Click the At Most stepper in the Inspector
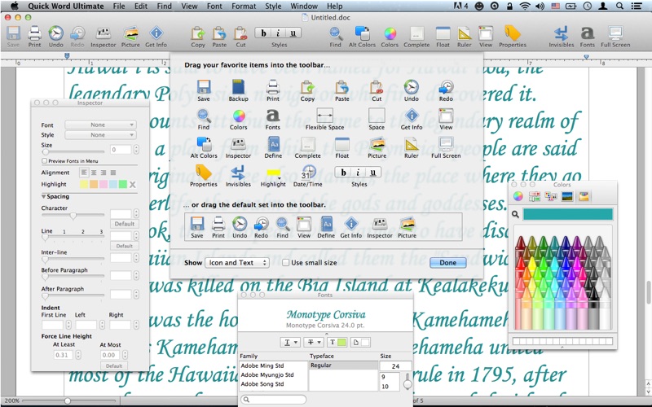The height and width of the screenshot is (407, 652). 125,355
